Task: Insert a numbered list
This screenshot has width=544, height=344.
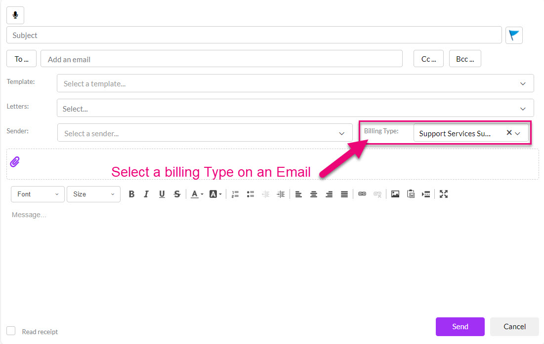Action: click(235, 194)
